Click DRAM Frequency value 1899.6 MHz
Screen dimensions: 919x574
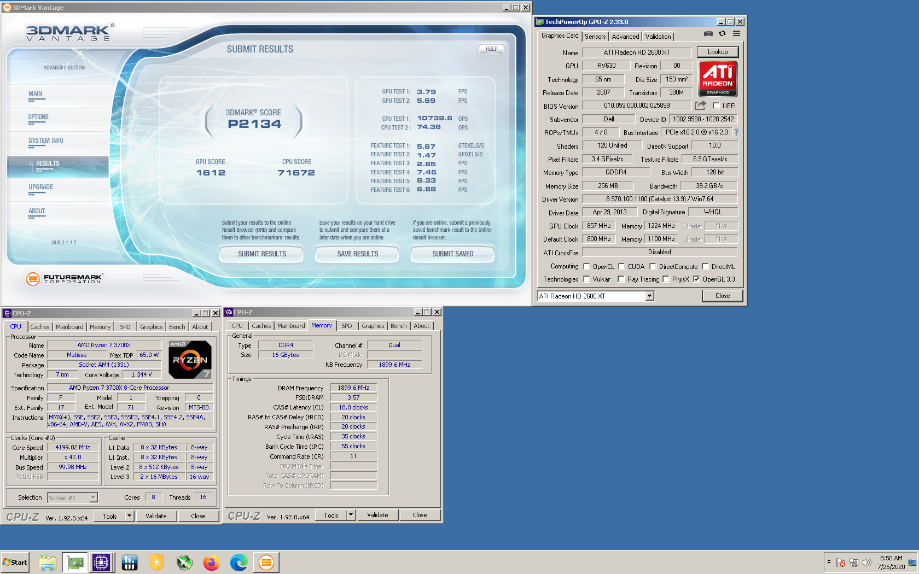click(353, 388)
